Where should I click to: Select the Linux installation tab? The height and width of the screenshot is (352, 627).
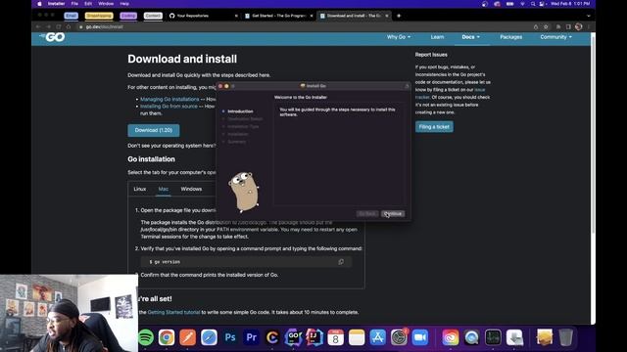pyautogui.click(x=139, y=189)
